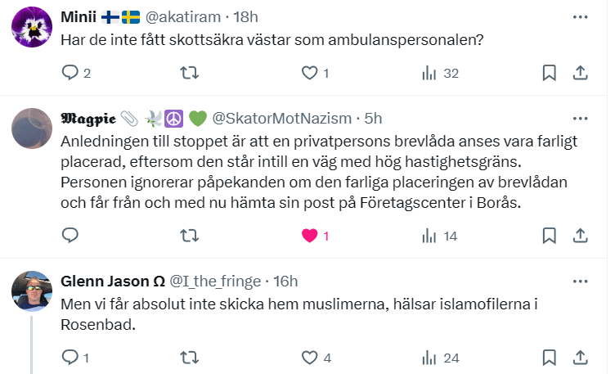Open more menu on Magpie's tweet

pos(580,118)
